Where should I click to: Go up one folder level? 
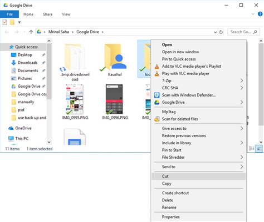tap(31, 32)
